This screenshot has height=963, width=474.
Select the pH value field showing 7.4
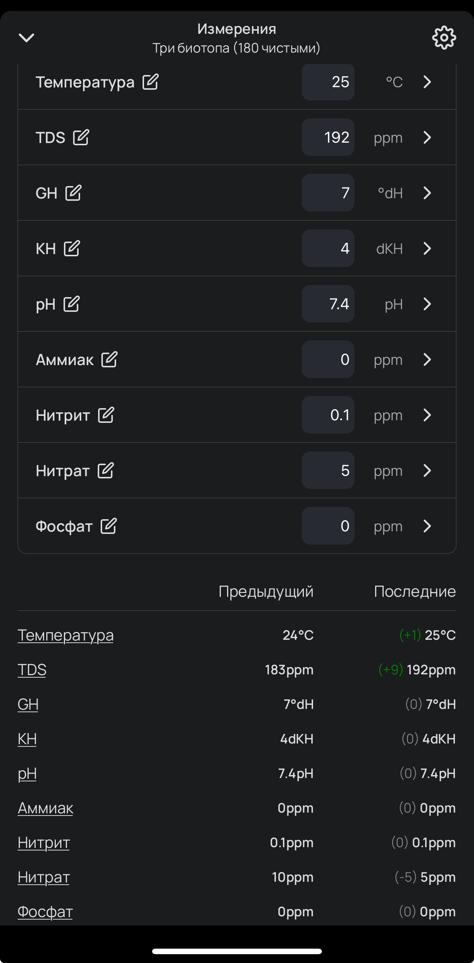[x=328, y=304]
